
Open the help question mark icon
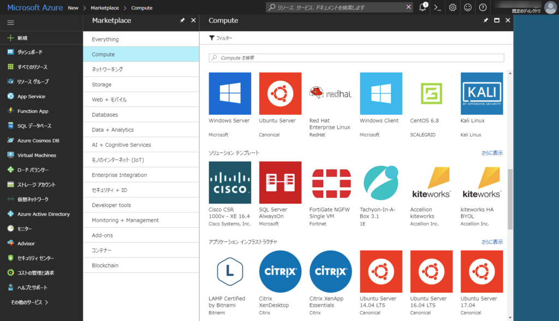click(x=483, y=8)
